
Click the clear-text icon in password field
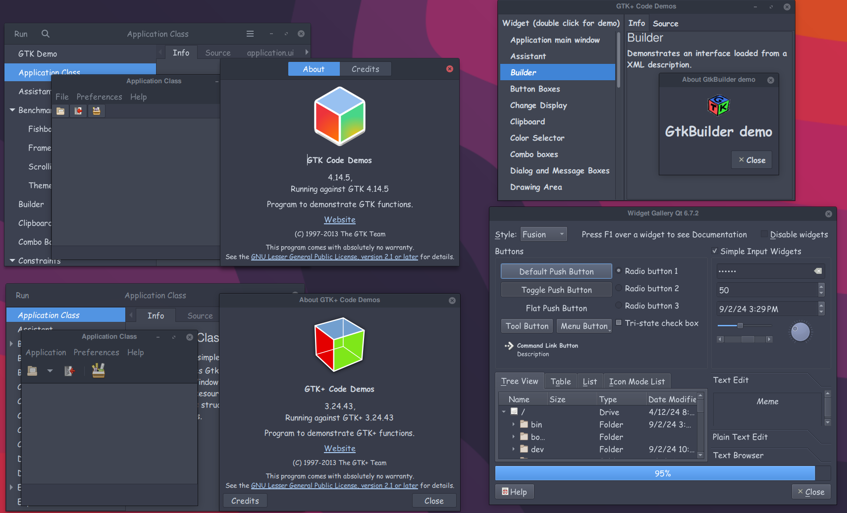click(818, 271)
